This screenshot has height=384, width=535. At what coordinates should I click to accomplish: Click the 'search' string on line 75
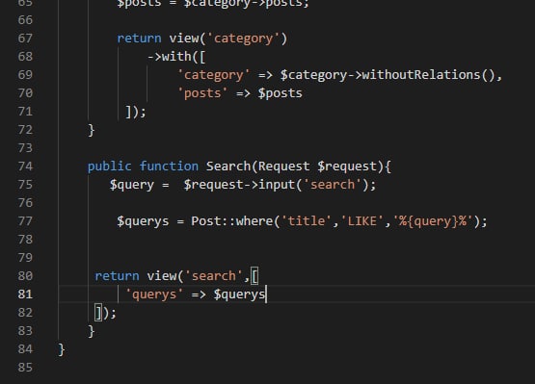(333, 185)
